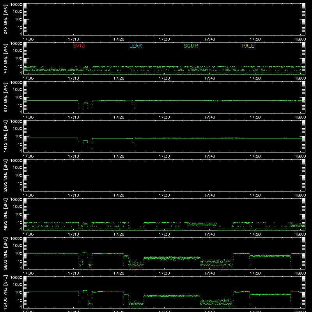The width and height of the screenshot is (312, 312).
Task: Click 17:50 time label below 610 MHz panel
Action: (255, 117)
